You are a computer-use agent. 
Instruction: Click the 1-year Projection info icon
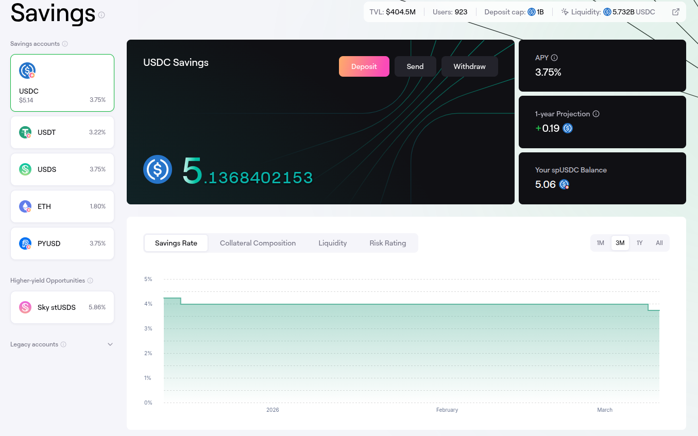click(596, 114)
